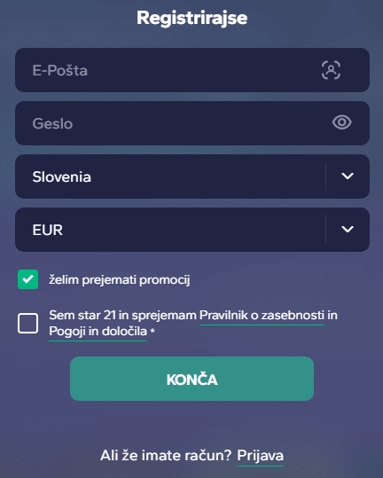383x478 pixels.
Task: Expand the Slovenia country chevron arrow
Action: [x=348, y=176]
